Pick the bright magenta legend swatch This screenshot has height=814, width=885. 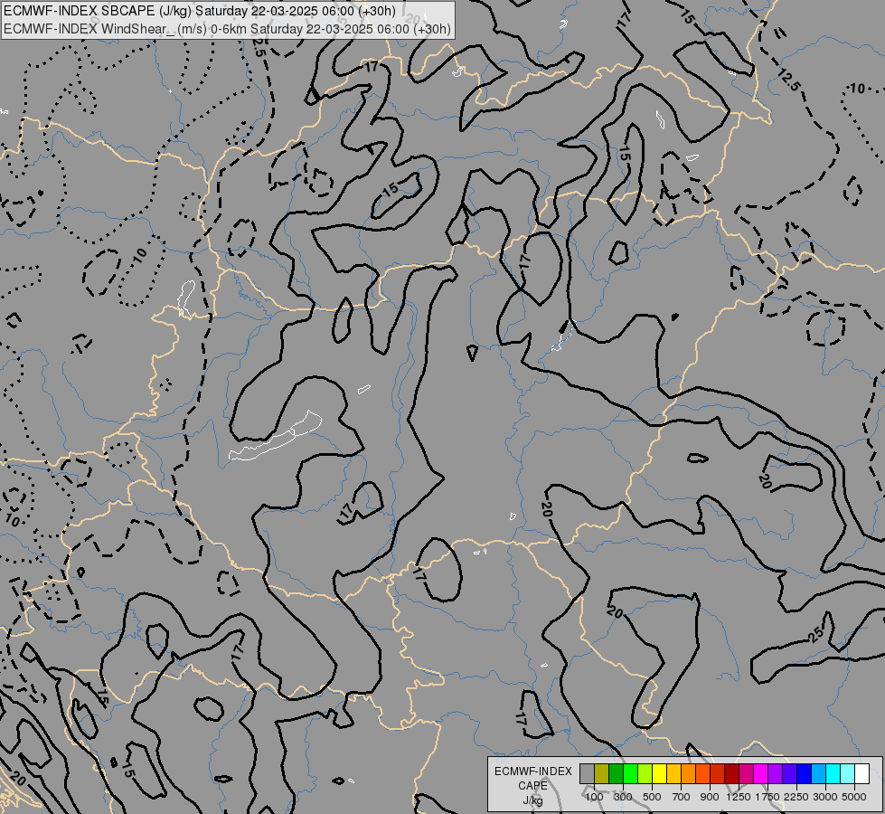[x=760, y=774]
